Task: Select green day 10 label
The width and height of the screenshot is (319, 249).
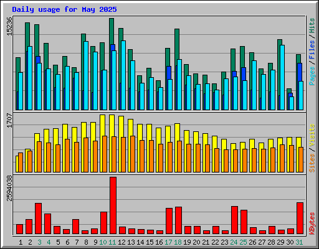Action: pyautogui.click(x=103, y=242)
